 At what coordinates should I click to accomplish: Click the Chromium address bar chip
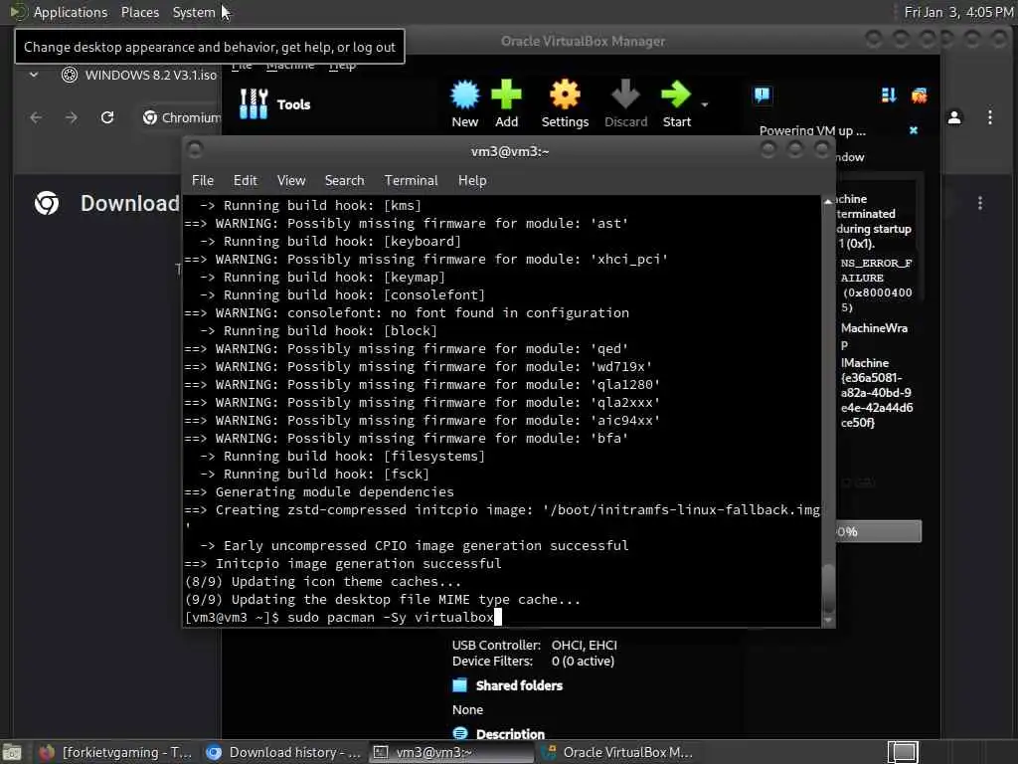tap(181, 117)
